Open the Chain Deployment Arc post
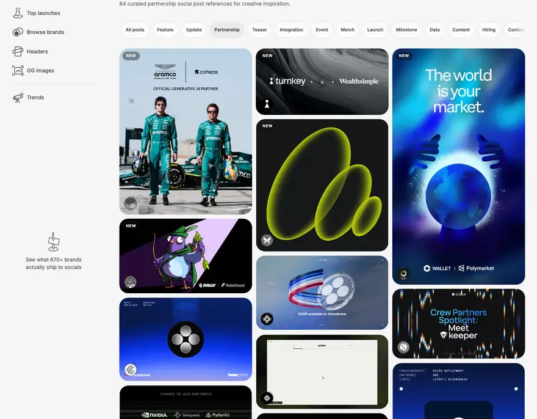This screenshot has height=419, width=537. tap(458, 392)
